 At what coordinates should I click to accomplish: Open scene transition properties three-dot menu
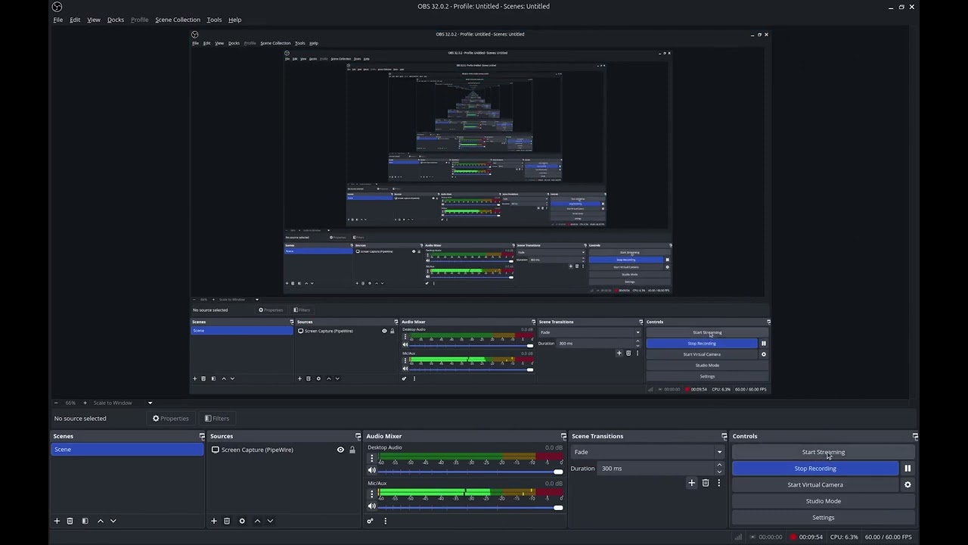[x=718, y=483]
